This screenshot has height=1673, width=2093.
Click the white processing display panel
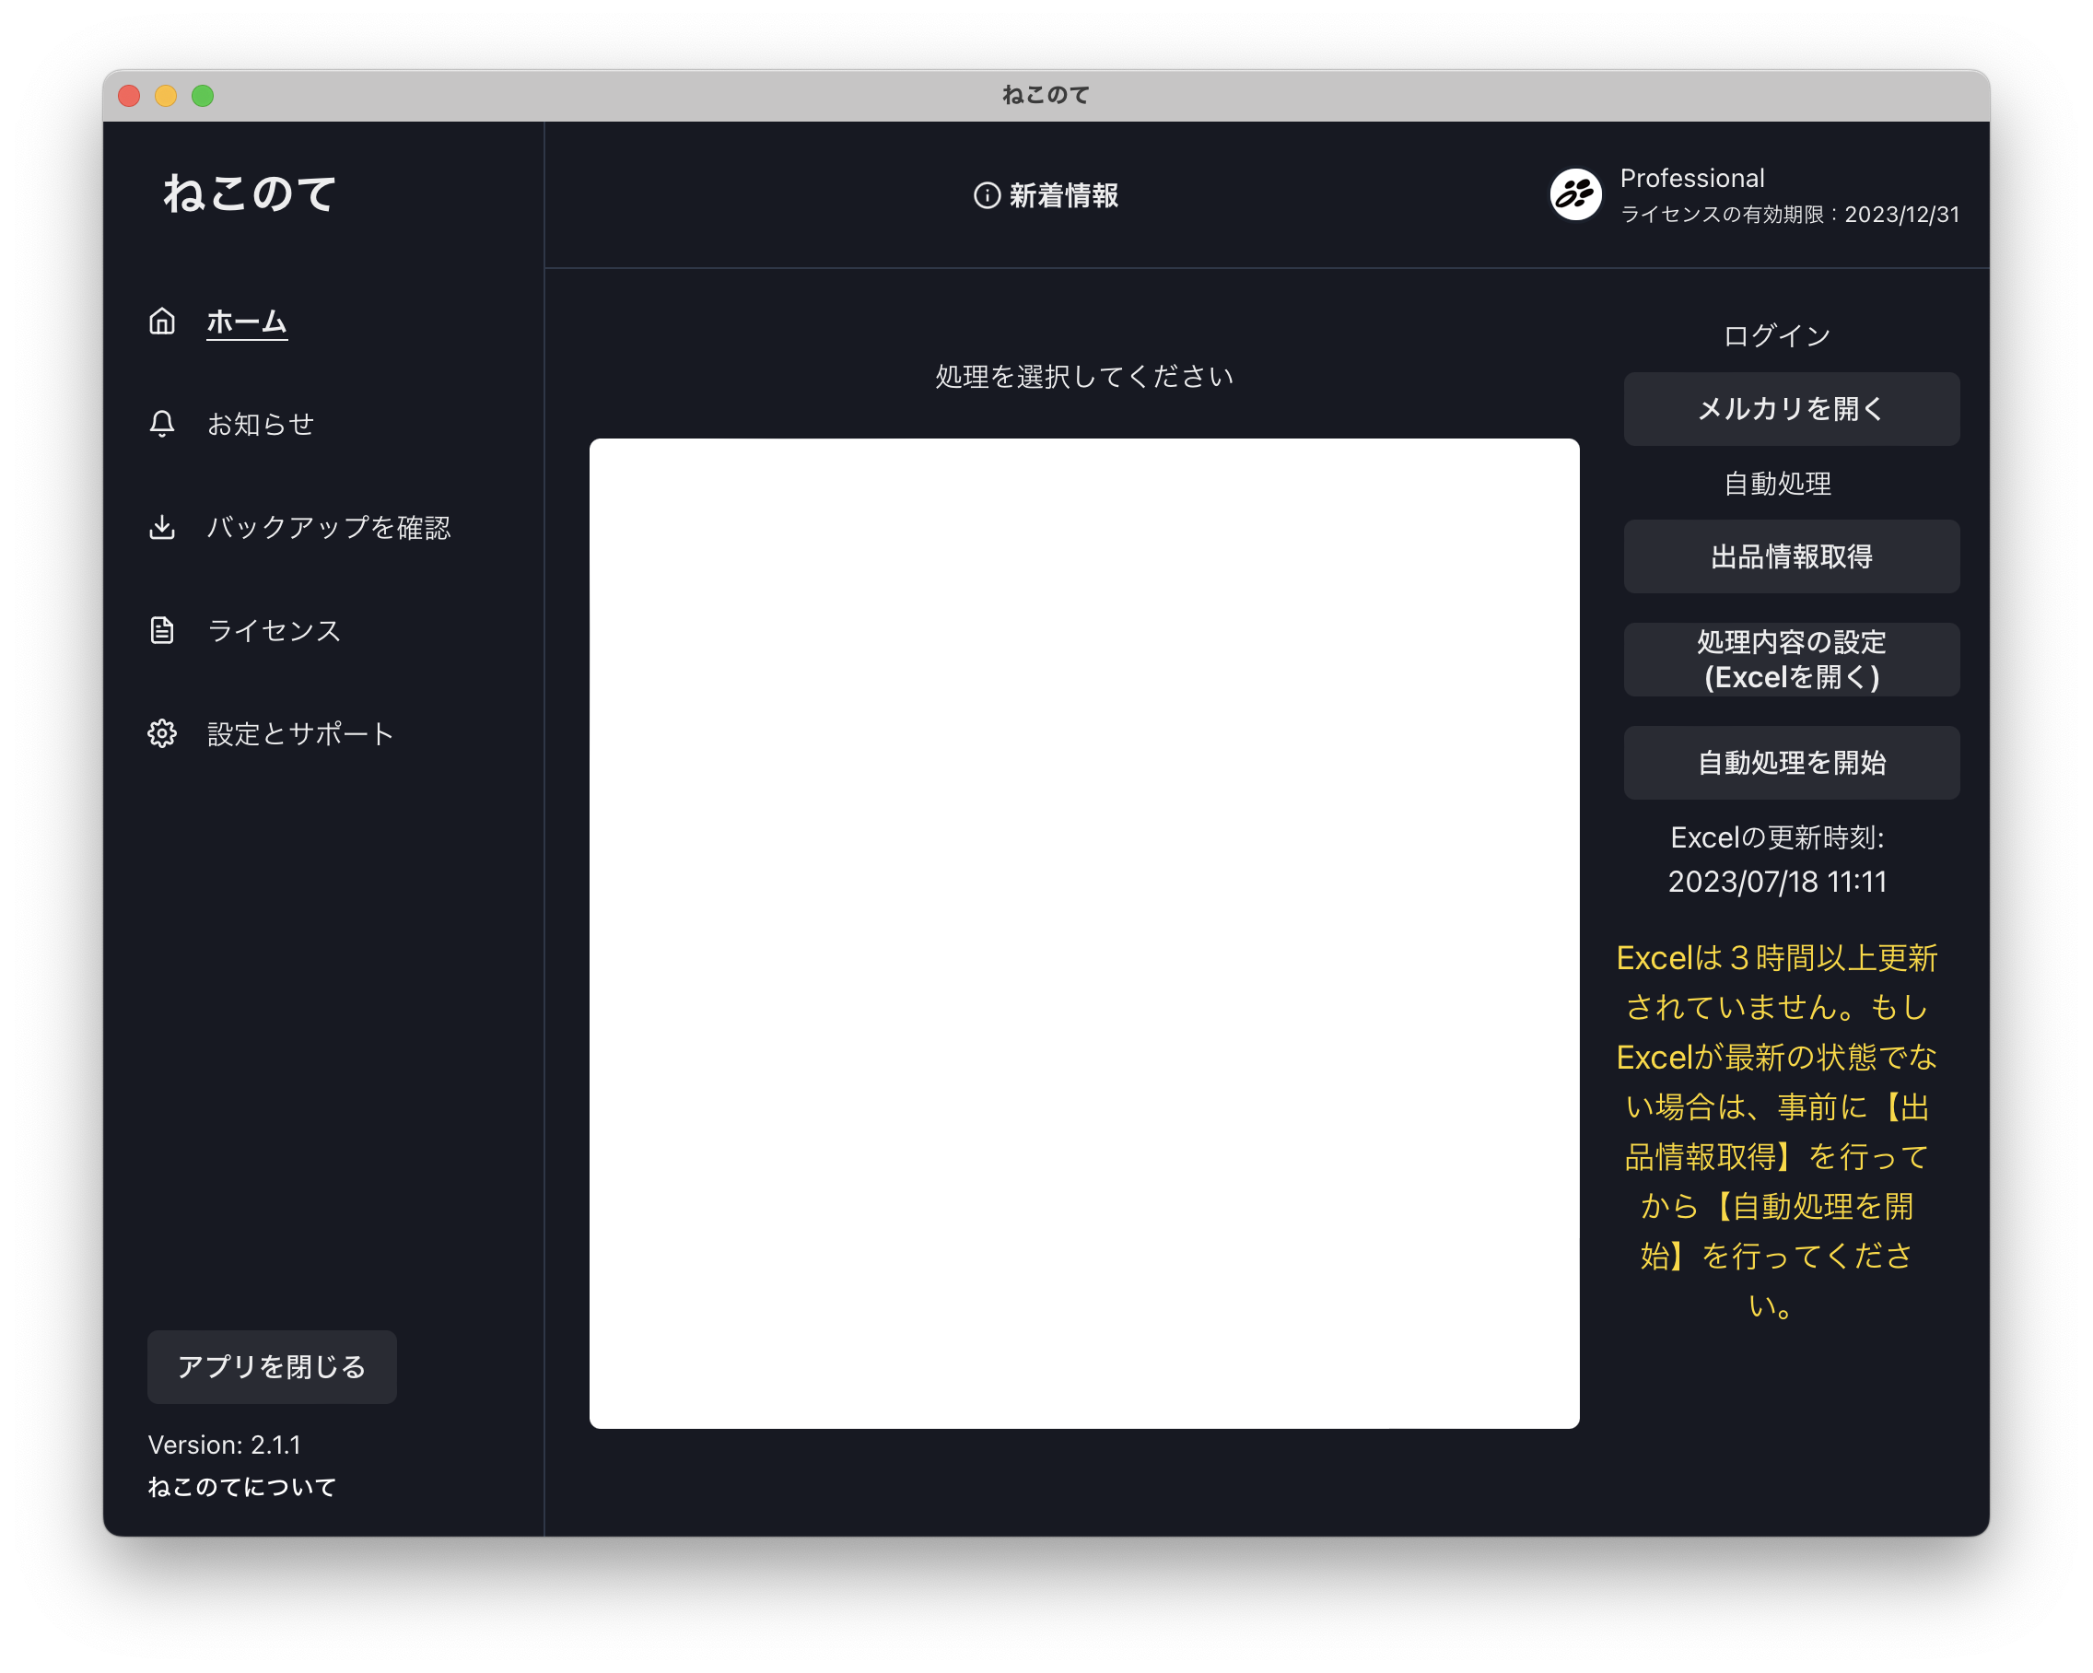tap(1083, 933)
